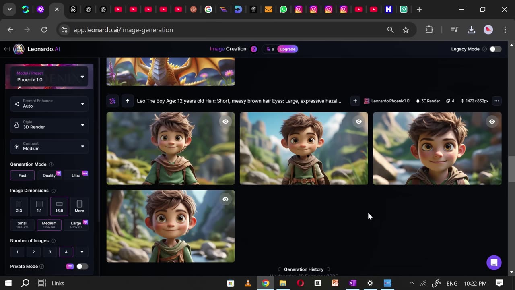The image size is (515, 290).
Task: Open OneNote from the taskbar
Action: coord(352,283)
